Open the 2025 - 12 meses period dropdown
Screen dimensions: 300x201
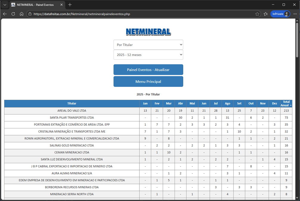pos(148,55)
